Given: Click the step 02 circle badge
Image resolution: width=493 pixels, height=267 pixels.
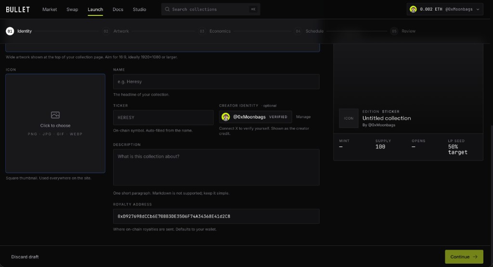Looking at the screenshot, I should [106, 31].
